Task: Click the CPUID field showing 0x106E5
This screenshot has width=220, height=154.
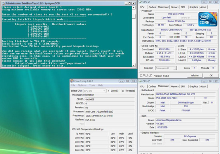Action: [110, 100]
